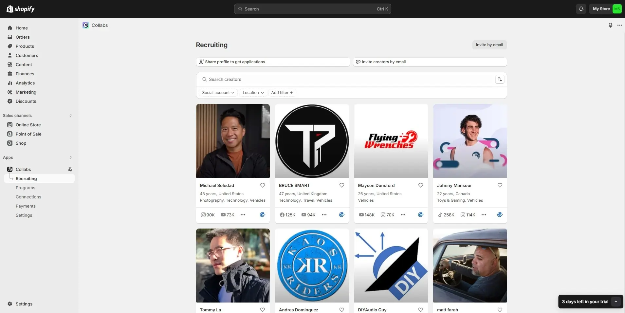Focus the top Search bar
The width and height of the screenshot is (625, 313).
pos(312,9)
